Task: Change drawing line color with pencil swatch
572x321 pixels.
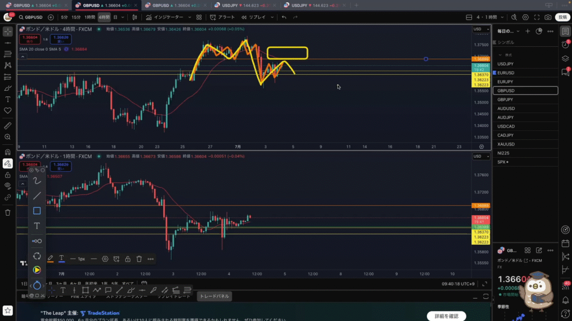Action: 50,259
